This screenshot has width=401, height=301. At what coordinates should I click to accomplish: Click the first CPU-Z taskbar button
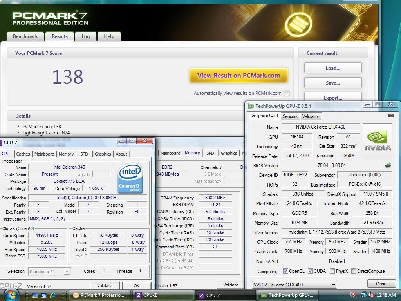(163, 295)
